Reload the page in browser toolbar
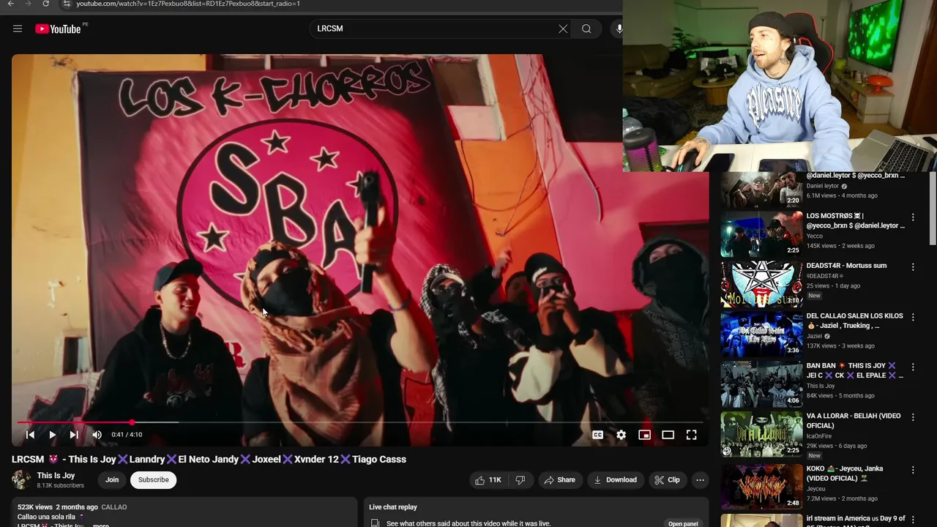The image size is (937, 527). point(45,4)
